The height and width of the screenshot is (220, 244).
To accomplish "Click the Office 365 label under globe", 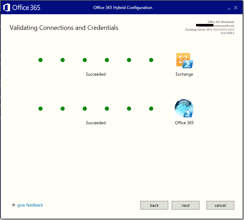I will click(184, 123).
